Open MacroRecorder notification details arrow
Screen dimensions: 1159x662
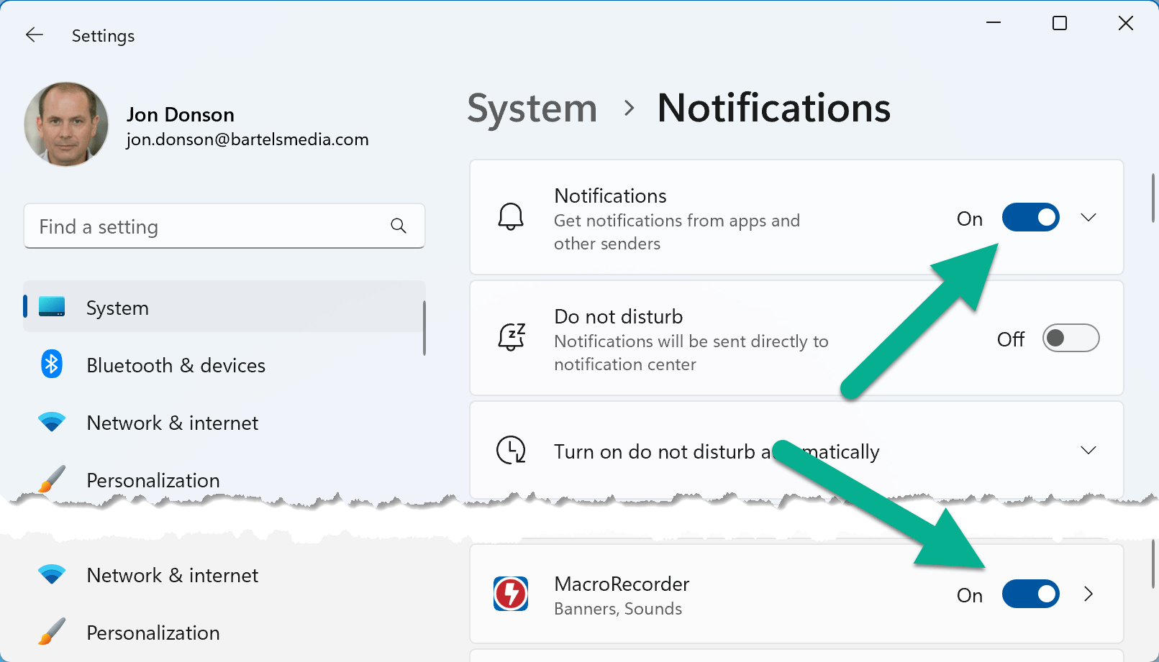coord(1088,594)
